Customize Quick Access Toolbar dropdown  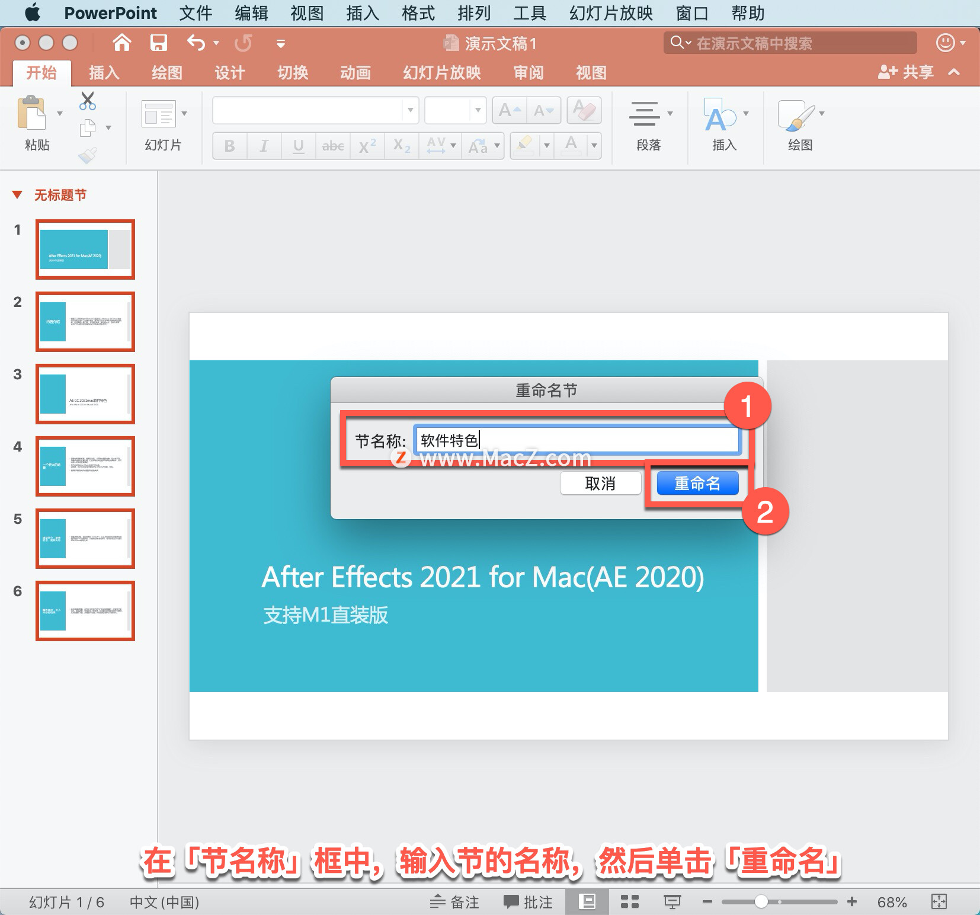[x=281, y=43]
